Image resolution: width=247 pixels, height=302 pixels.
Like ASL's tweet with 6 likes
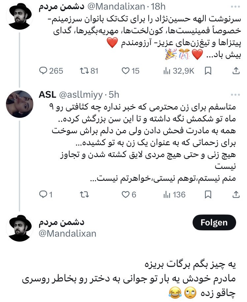(x=125, y=195)
